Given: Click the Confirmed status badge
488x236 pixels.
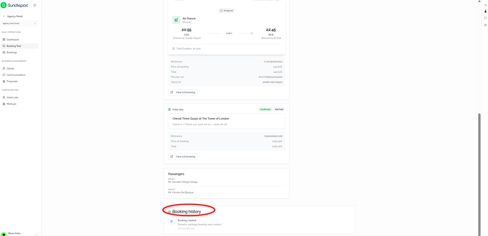Looking at the screenshot, I should tap(265, 109).
